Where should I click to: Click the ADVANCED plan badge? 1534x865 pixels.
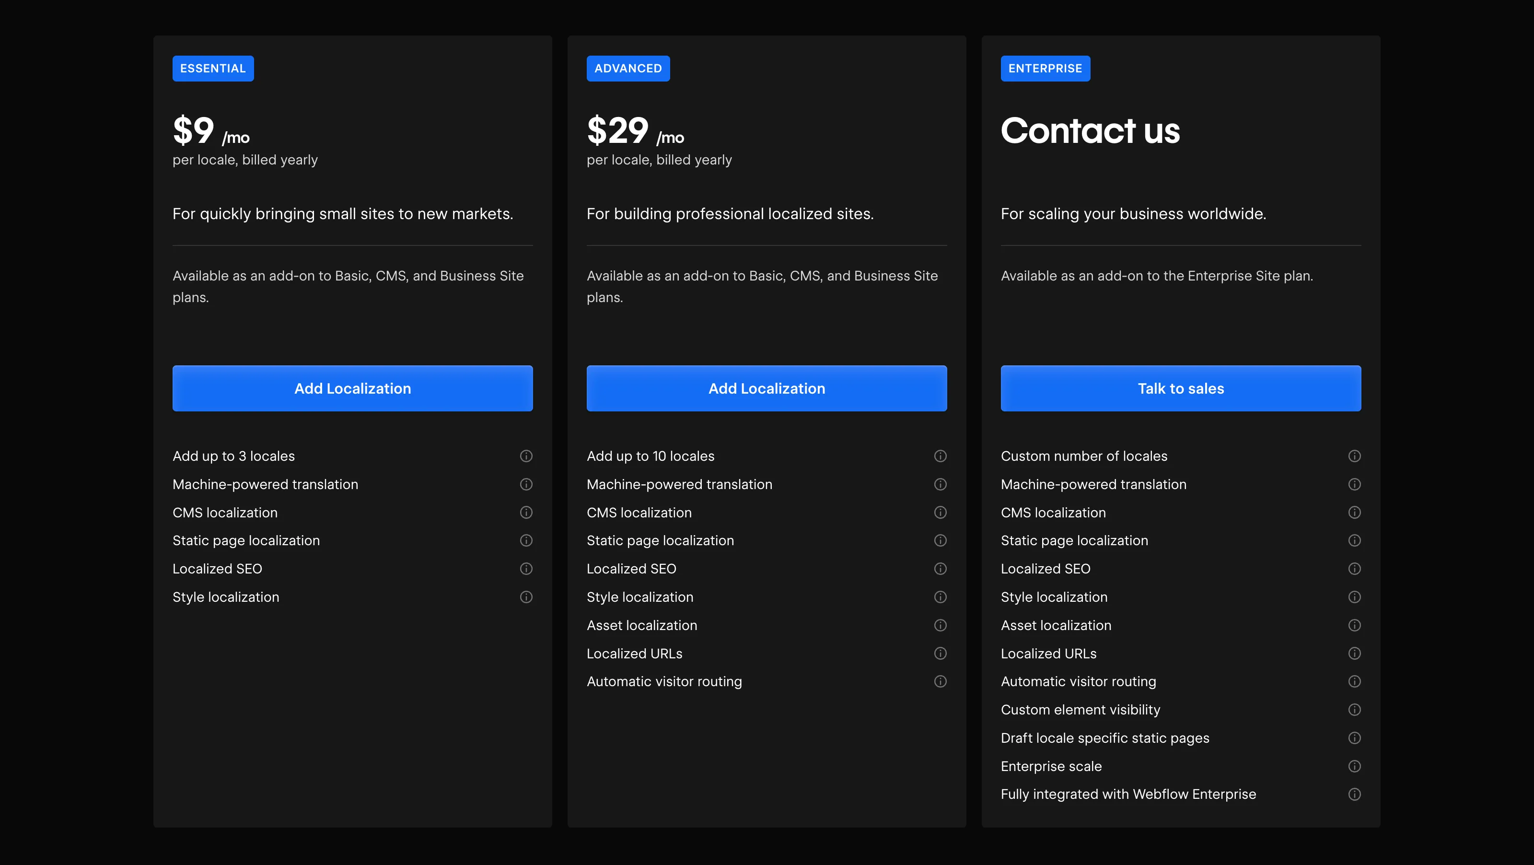(628, 69)
